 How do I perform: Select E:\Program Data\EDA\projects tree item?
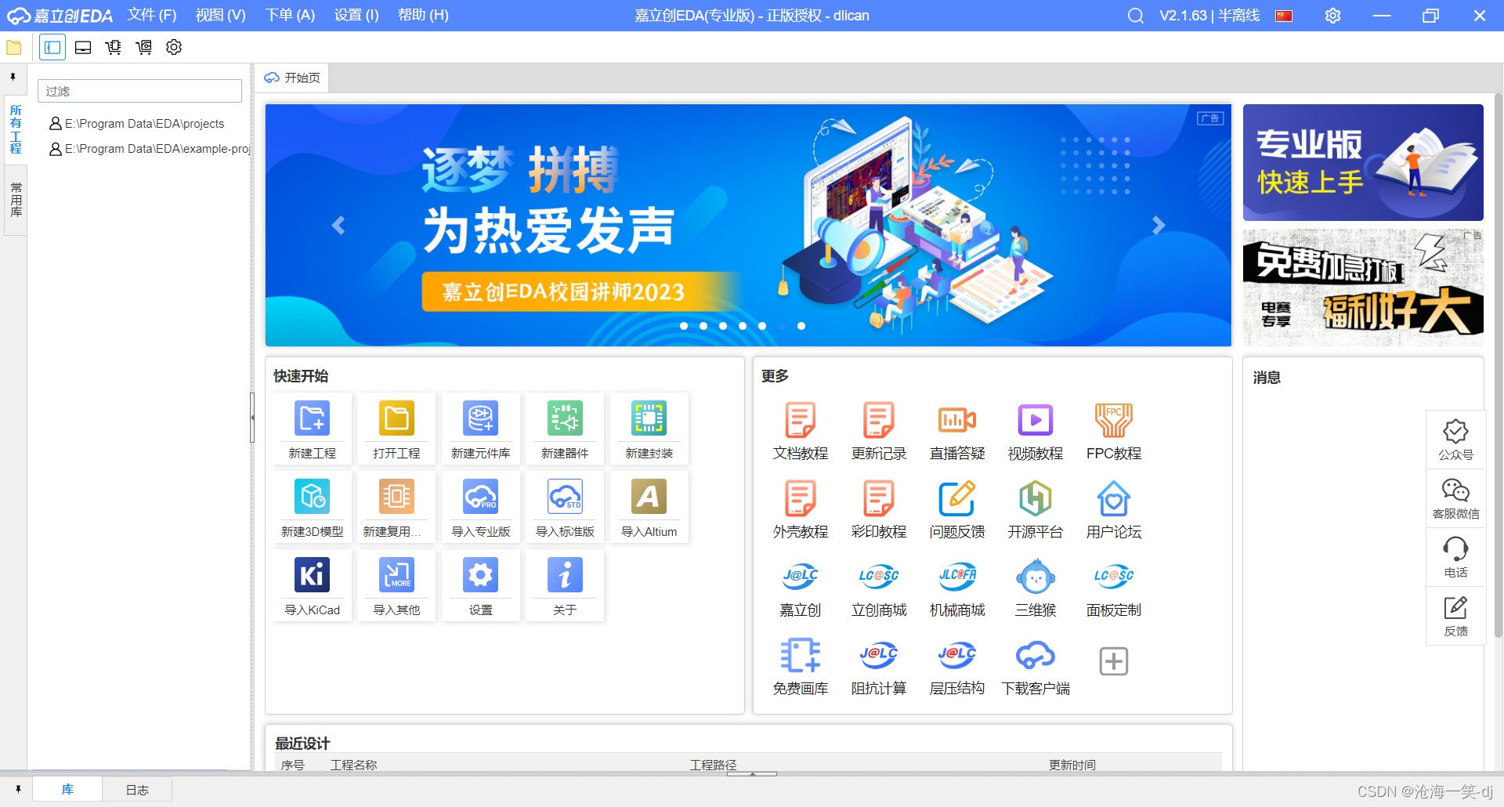pyautogui.click(x=137, y=124)
